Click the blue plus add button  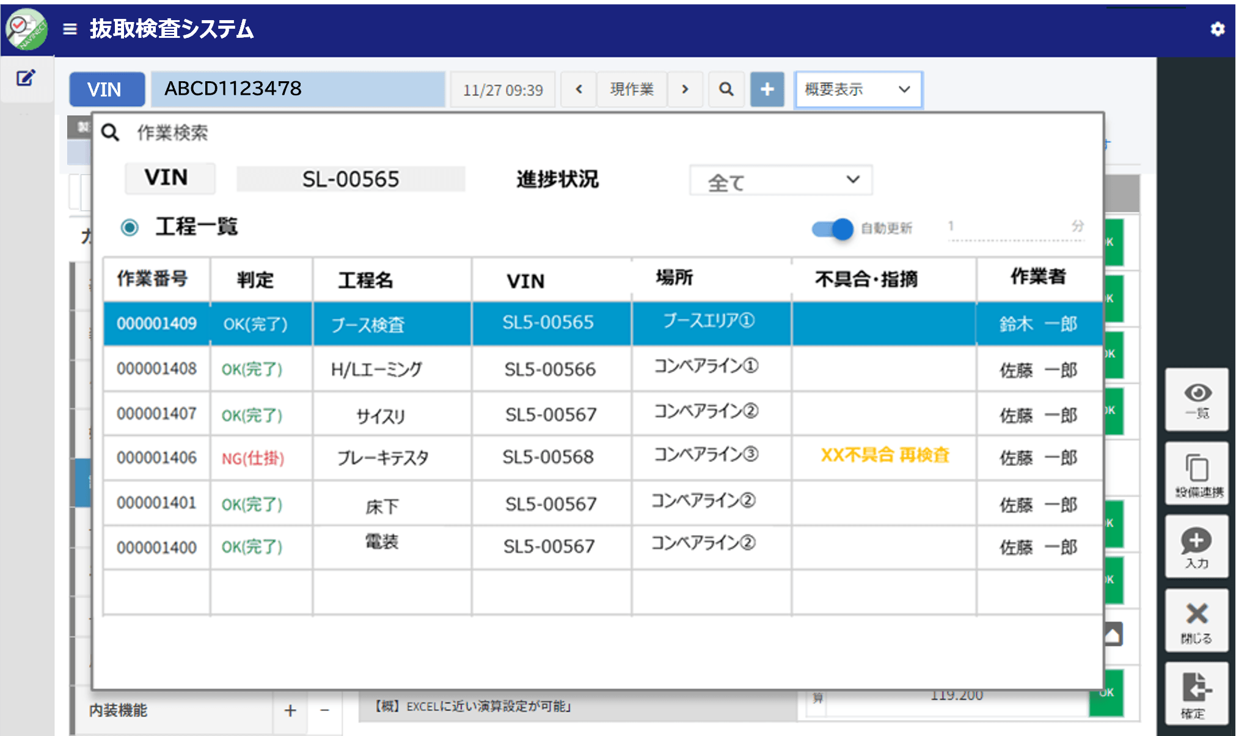point(767,90)
